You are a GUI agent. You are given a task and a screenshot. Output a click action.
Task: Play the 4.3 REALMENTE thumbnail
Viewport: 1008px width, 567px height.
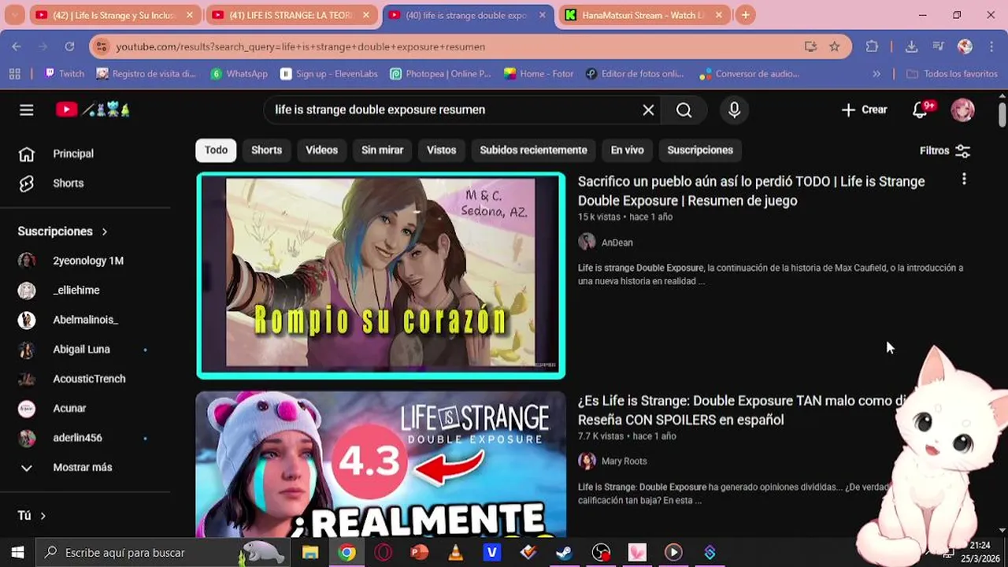coord(380,465)
